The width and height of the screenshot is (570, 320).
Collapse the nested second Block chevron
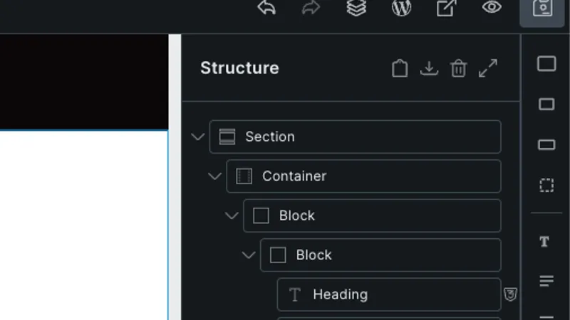pos(249,255)
